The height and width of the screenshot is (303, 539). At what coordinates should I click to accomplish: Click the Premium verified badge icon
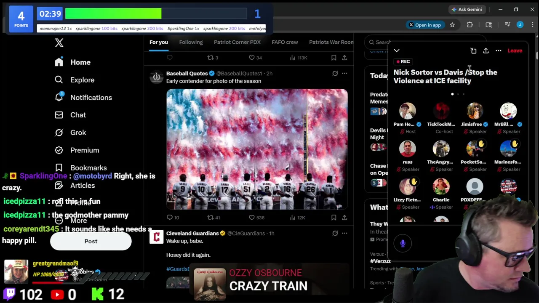[x=59, y=150]
